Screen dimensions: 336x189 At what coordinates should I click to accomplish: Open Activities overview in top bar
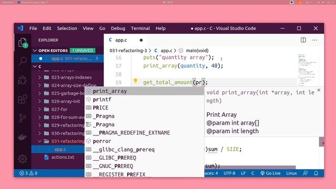coord(8,2)
